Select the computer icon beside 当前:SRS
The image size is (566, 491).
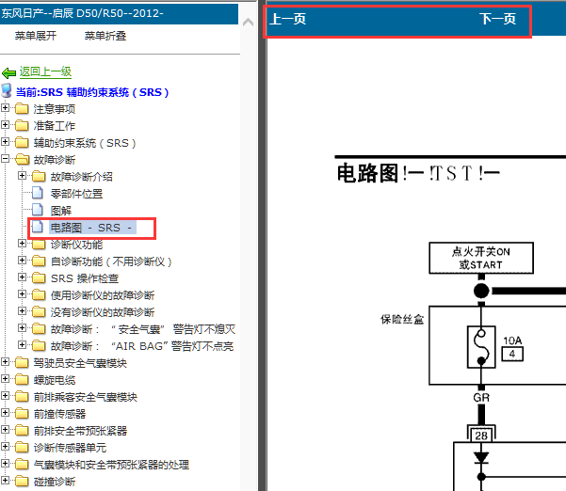(7, 90)
